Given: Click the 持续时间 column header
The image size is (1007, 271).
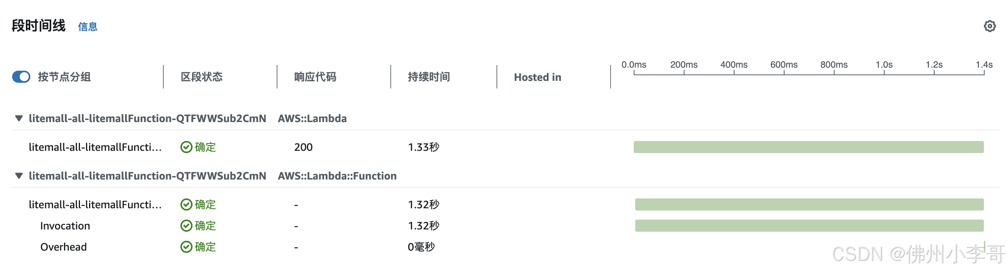Looking at the screenshot, I should (428, 77).
